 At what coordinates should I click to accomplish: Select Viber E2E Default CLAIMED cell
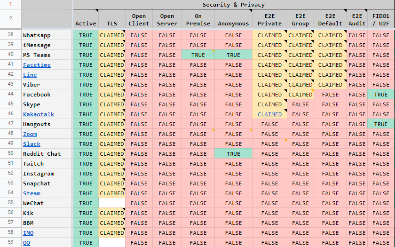point(330,85)
